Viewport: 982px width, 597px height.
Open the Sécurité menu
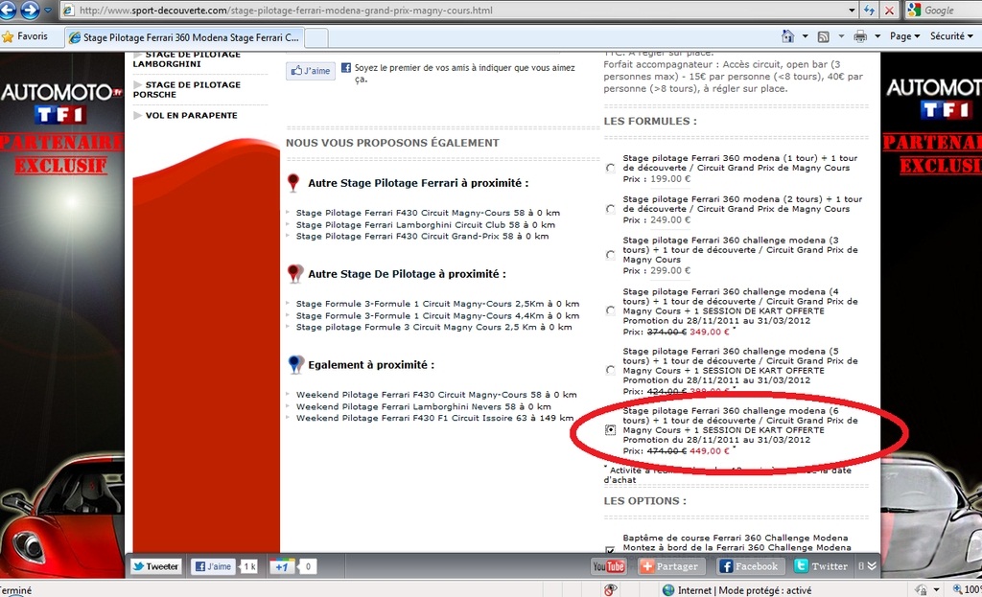(951, 36)
